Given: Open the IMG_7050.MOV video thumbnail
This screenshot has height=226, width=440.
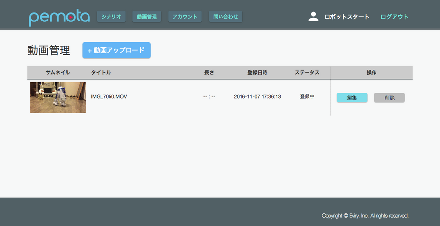Looking at the screenshot, I should (58, 98).
